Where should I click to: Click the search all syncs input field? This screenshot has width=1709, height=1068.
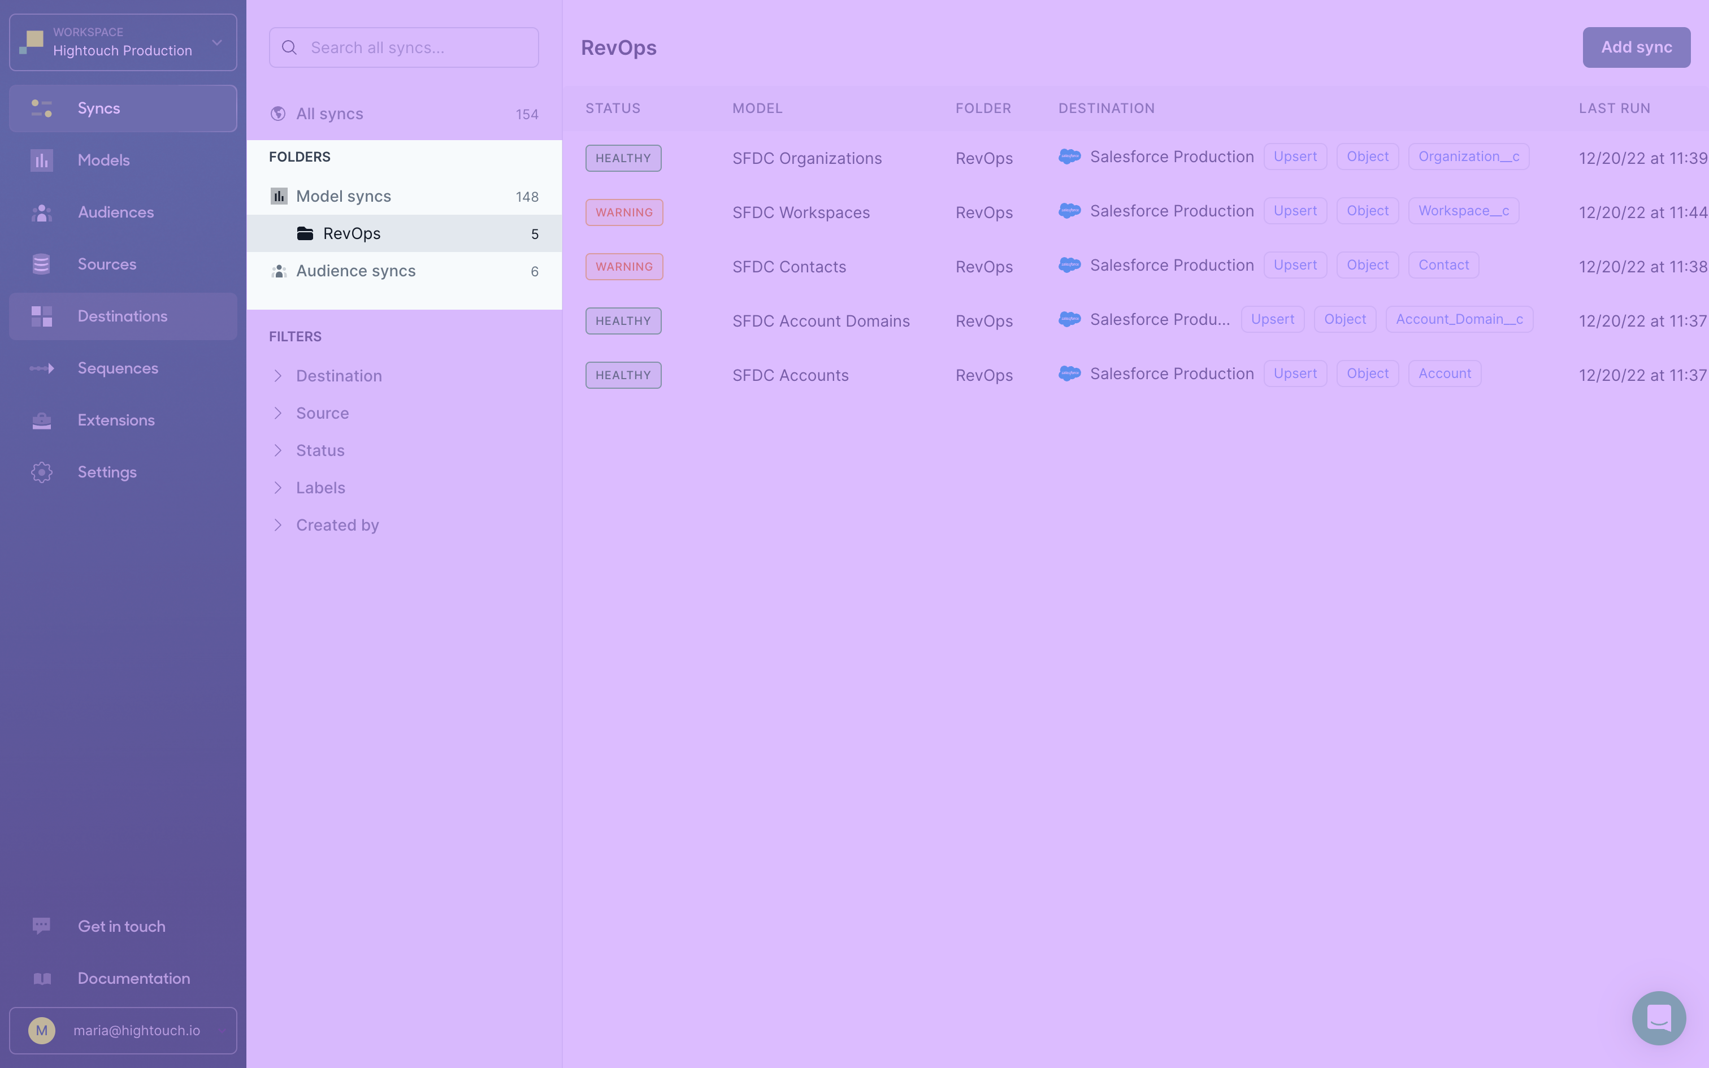404,47
